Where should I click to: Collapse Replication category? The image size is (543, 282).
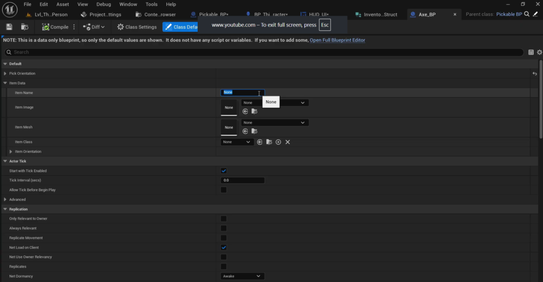5,209
